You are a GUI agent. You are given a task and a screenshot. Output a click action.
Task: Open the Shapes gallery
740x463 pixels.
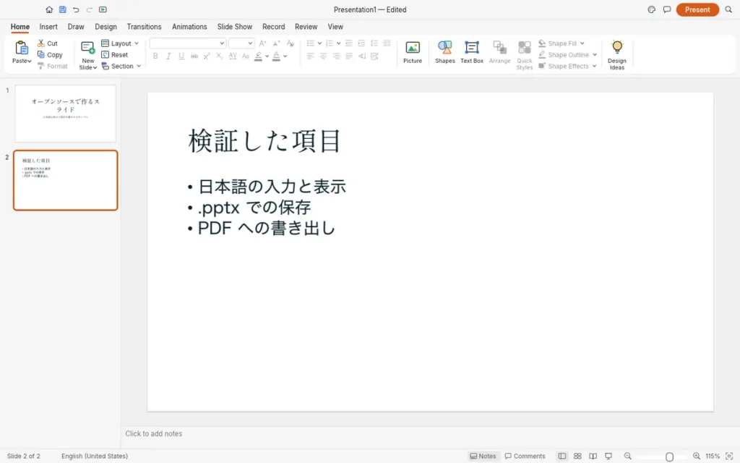(445, 52)
